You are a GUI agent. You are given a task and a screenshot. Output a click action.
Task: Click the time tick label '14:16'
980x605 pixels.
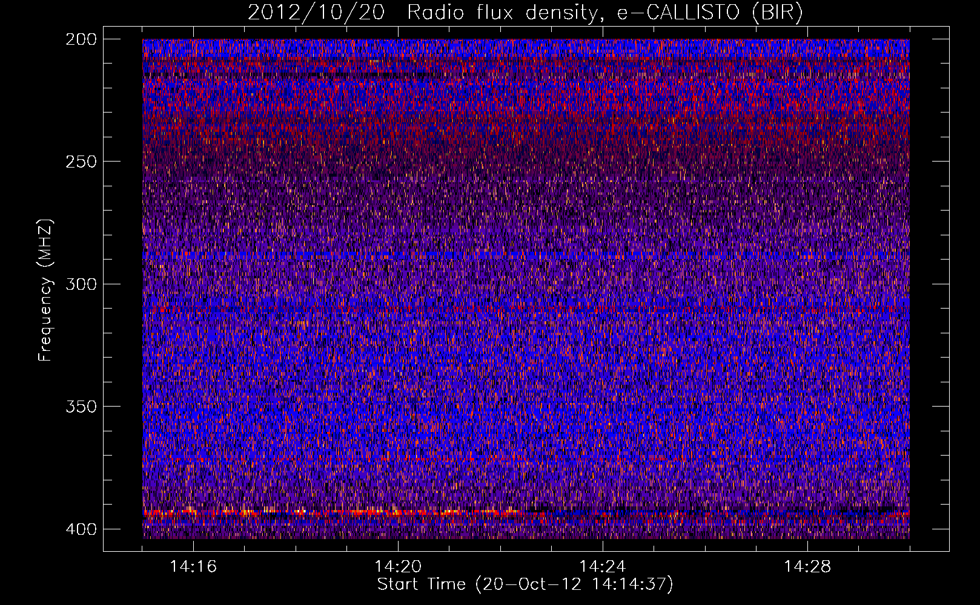(x=193, y=567)
